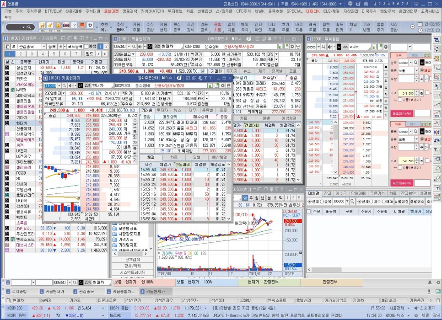
Task: Toggle the 예상 checkbox in 관심종목 window
Action: [x=86, y=47]
